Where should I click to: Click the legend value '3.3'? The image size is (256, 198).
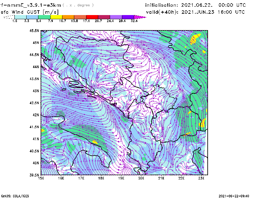click(x=27, y=21)
